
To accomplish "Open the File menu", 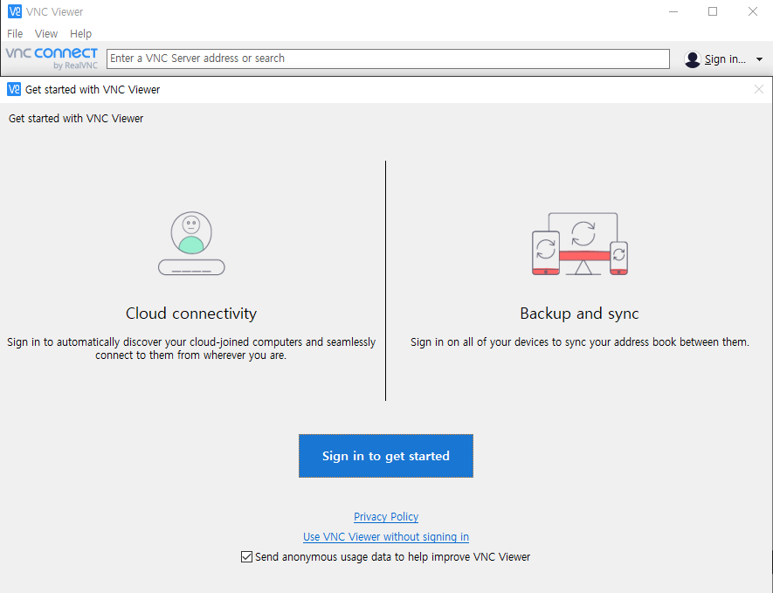I will click(15, 34).
